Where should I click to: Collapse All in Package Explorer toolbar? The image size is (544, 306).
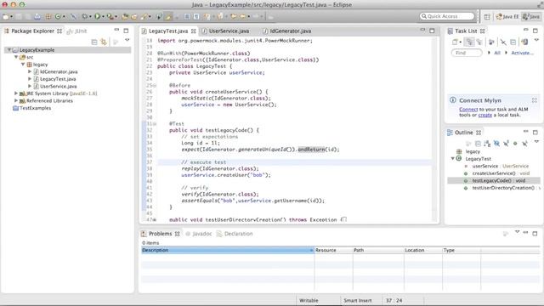coord(94,42)
